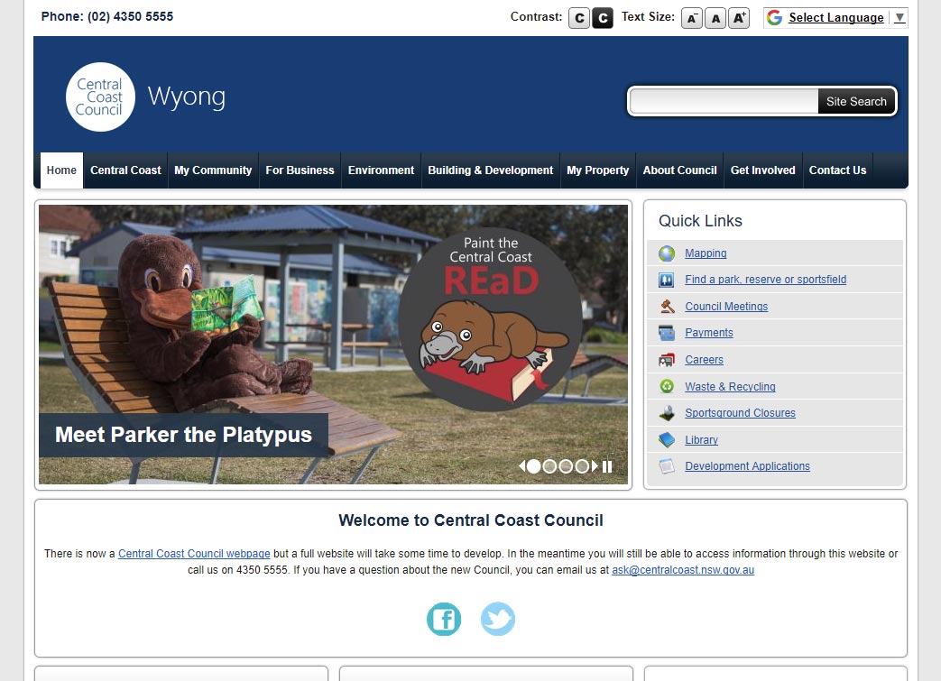Switch to the Environment tab
Image resolution: width=941 pixels, height=681 pixels.
[x=381, y=170]
